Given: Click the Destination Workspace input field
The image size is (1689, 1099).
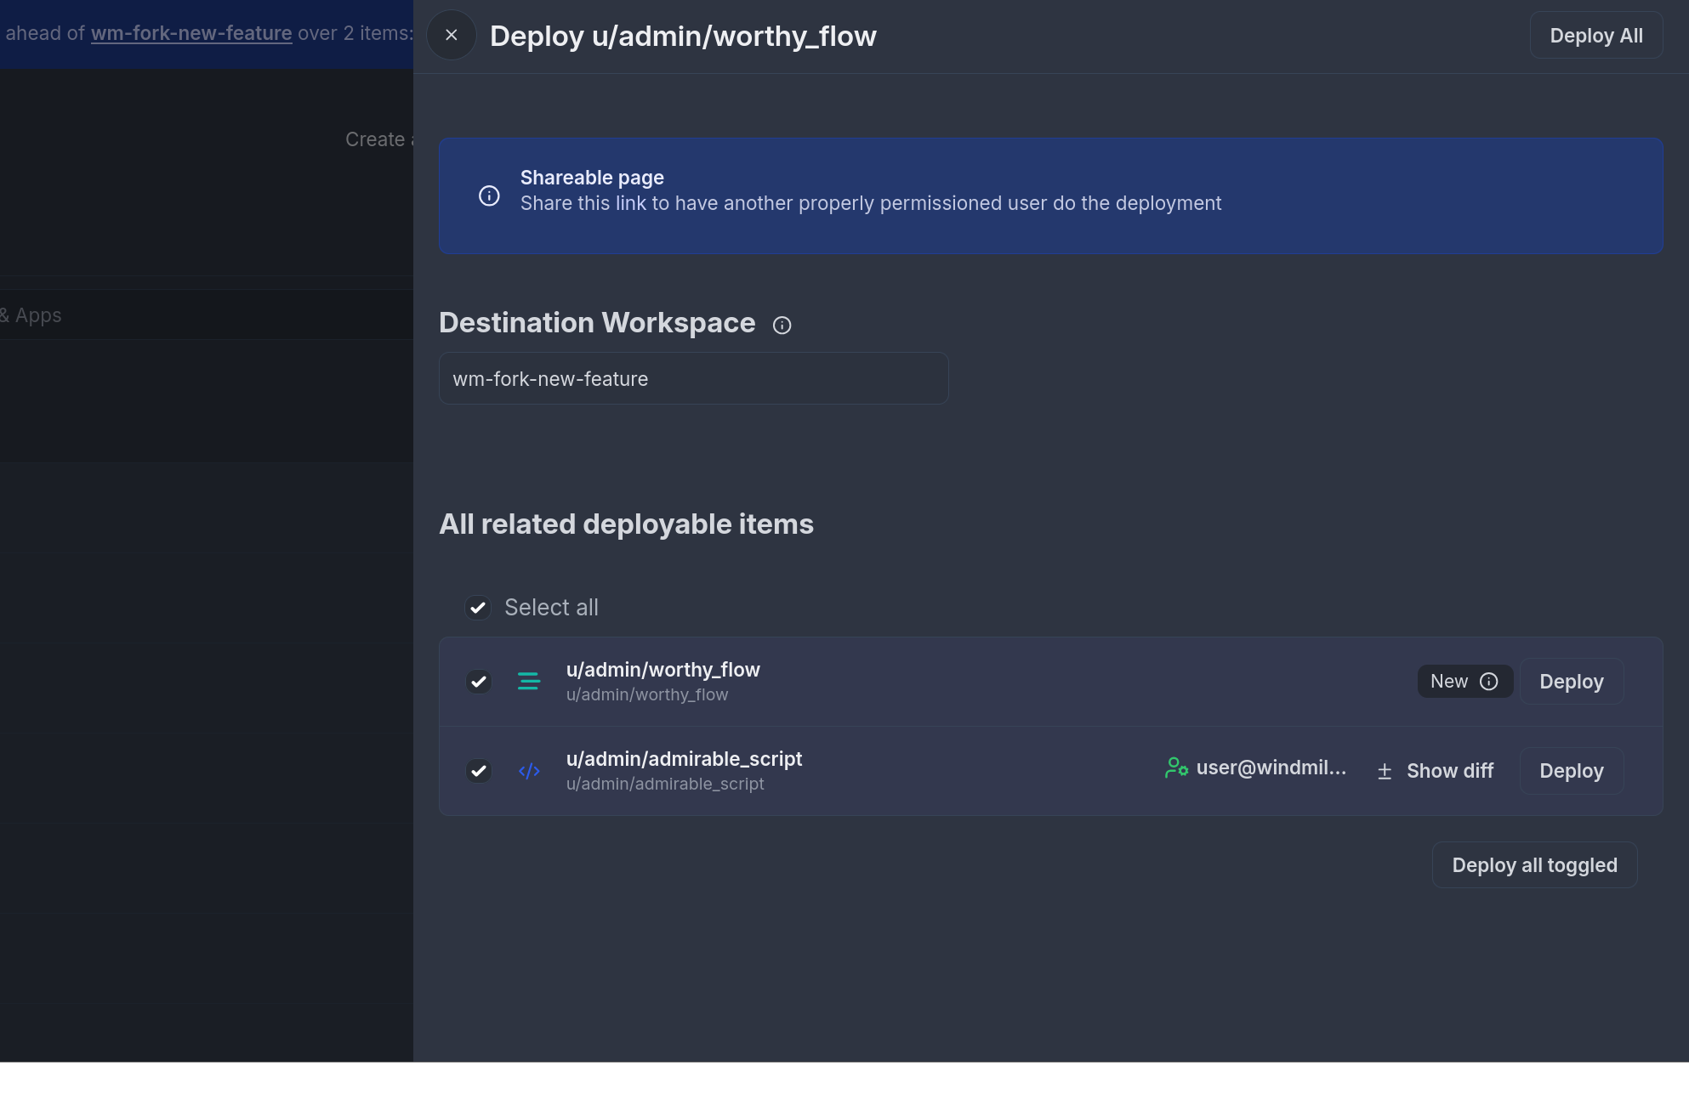Looking at the screenshot, I should tap(692, 378).
